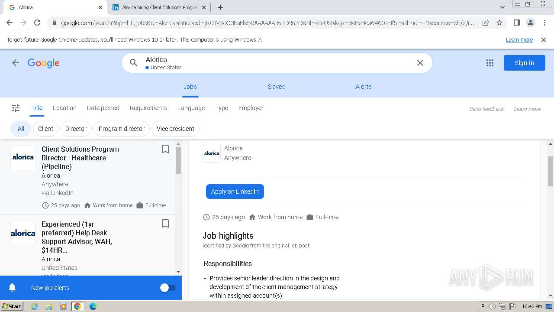This screenshot has width=554, height=312.
Task: Click the filter bar Learn more link
Action: point(527,109)
